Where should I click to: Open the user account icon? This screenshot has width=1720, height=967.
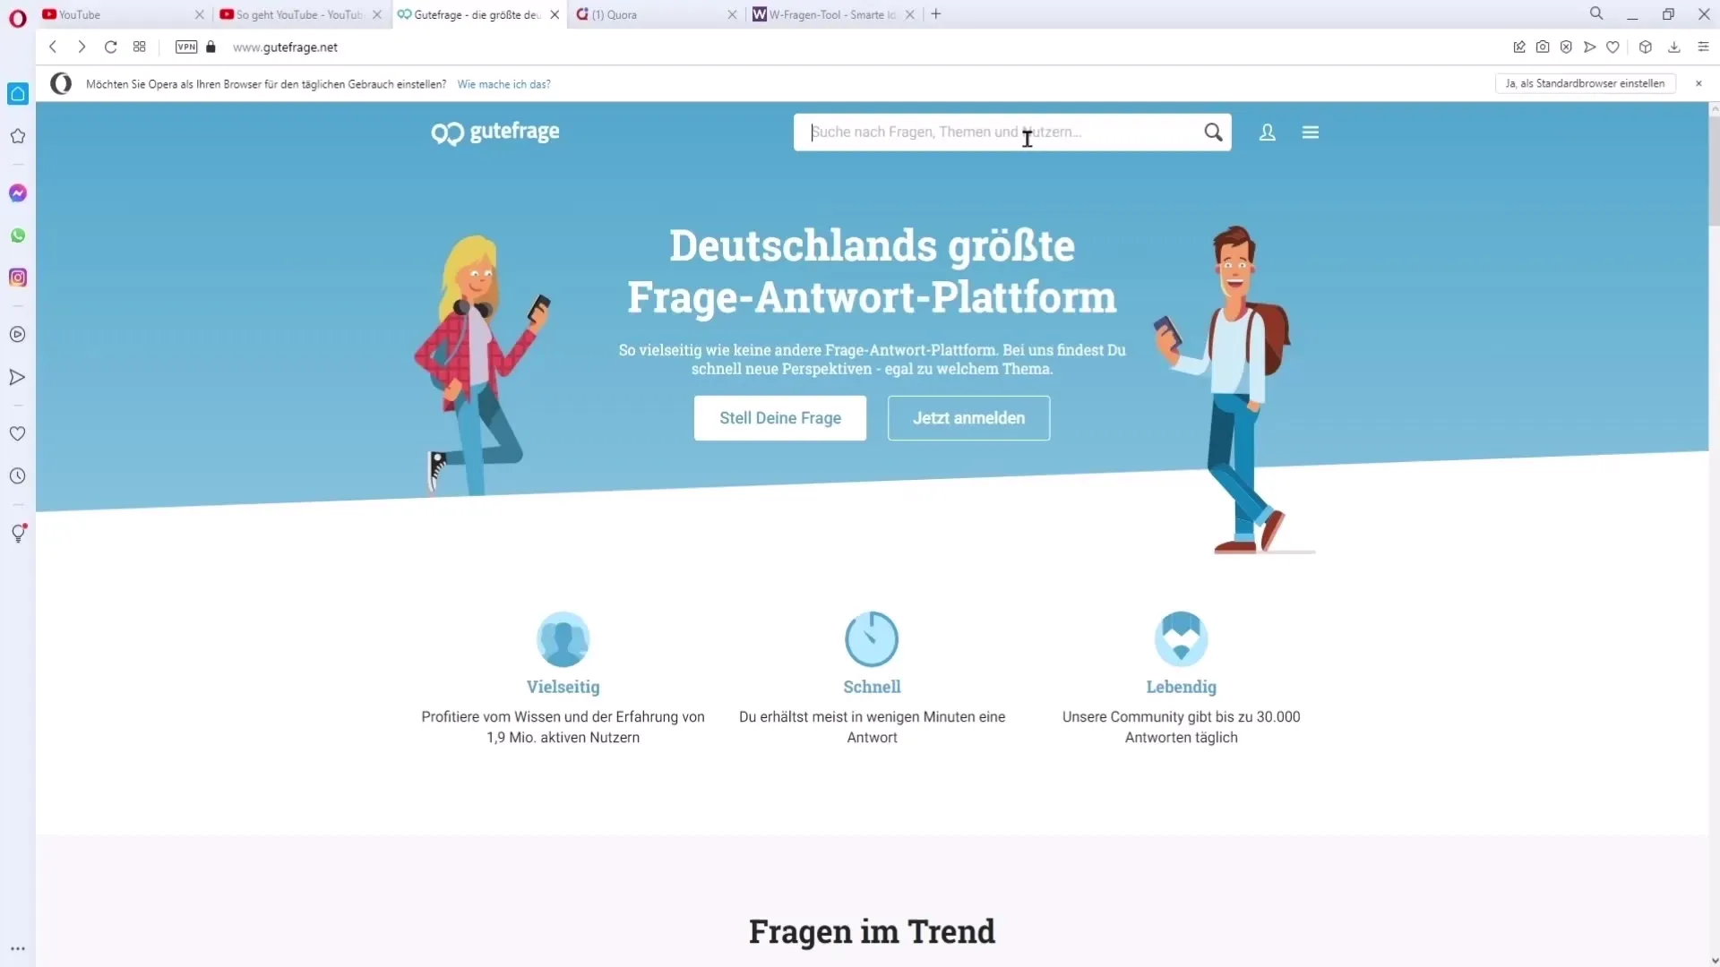1267,133
